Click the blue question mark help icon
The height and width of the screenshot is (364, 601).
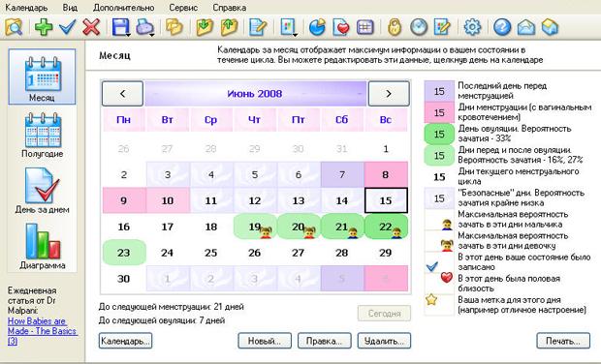[x=502, y=27]
